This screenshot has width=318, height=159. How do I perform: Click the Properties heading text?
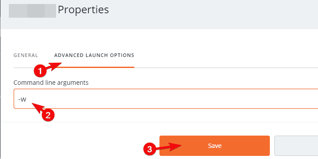83,10
